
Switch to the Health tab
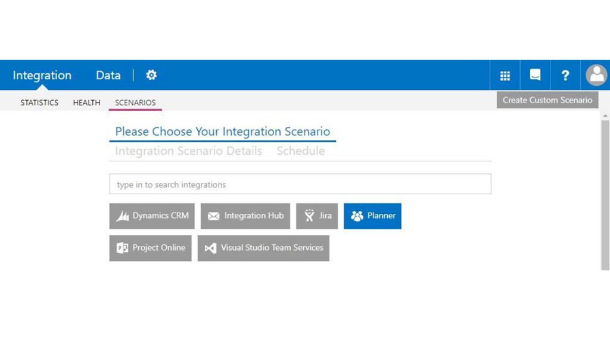[x=86, y=102]
